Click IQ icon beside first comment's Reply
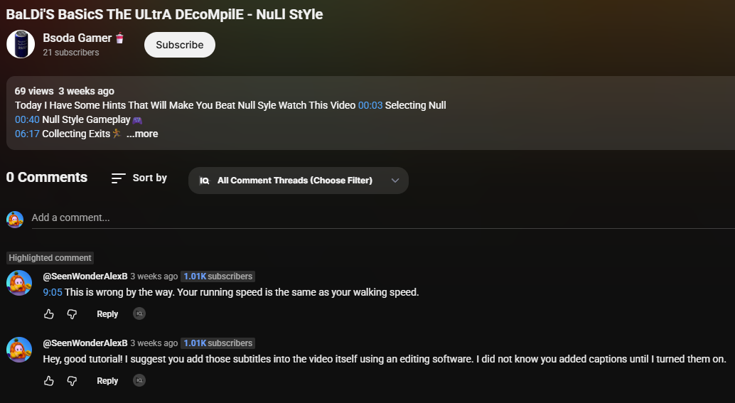This screenshot has height=403, width=735. point(139,313)
